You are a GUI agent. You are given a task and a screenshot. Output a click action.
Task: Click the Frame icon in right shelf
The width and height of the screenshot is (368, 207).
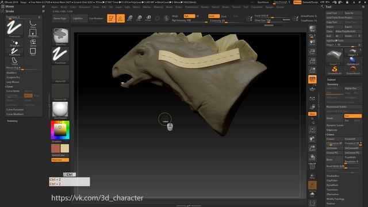(312, 130)
